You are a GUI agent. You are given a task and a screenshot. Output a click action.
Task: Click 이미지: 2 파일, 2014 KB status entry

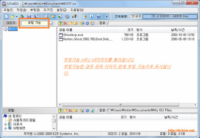[124, 134]
